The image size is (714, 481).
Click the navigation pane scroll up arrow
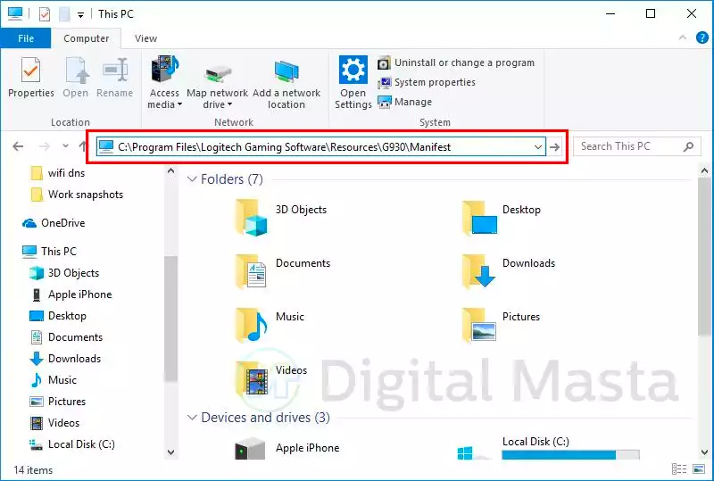point(170,171)
